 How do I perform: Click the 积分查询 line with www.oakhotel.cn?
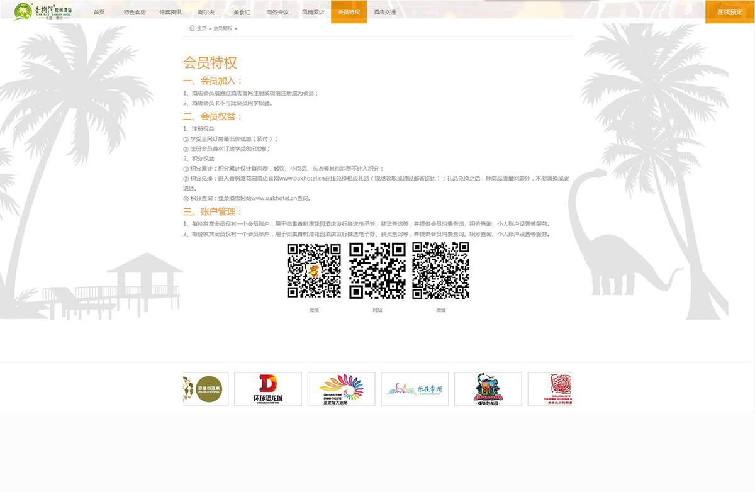(x=247, y=198)
